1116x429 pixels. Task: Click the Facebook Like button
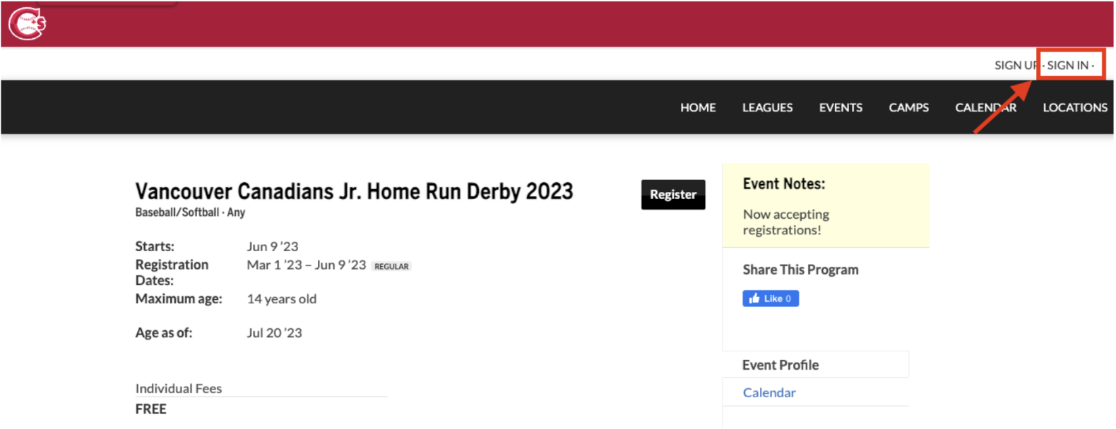point(771,298)
